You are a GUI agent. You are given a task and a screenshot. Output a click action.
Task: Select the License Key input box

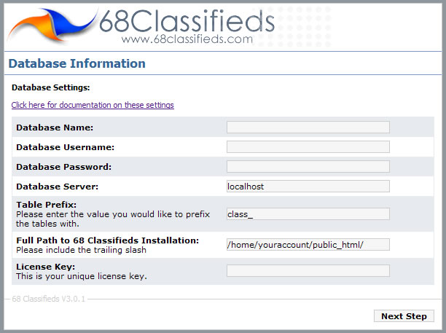(308, 270)
